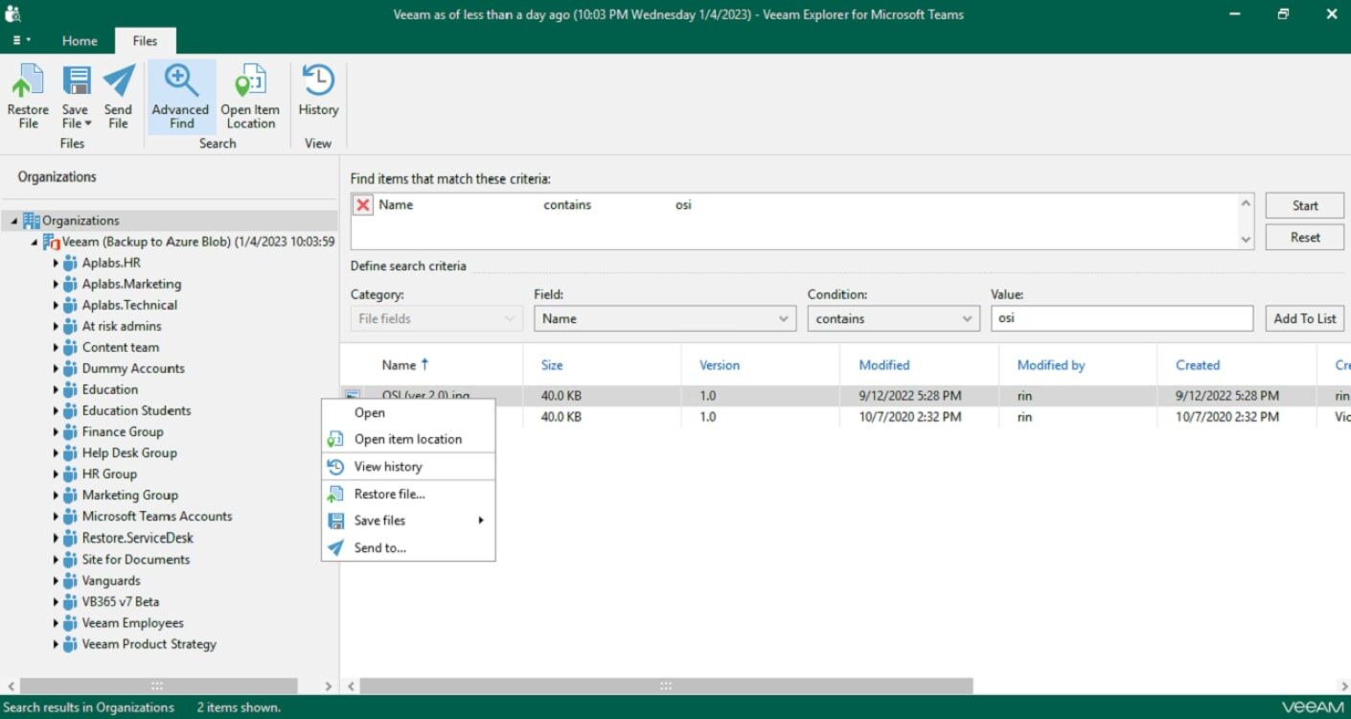Expand the Content team node
This screenshot has width=1351, height=719.
tap(57, 347)
